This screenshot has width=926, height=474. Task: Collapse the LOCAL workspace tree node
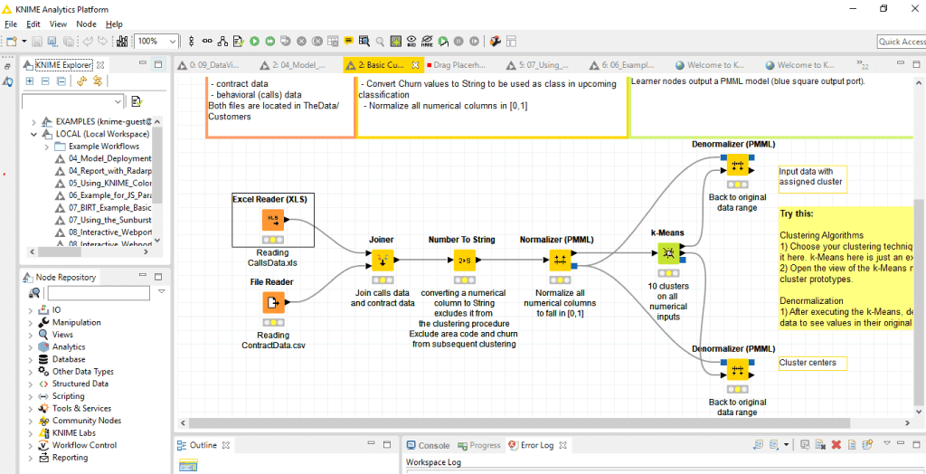pyautogui.click(x=33, y=134)
